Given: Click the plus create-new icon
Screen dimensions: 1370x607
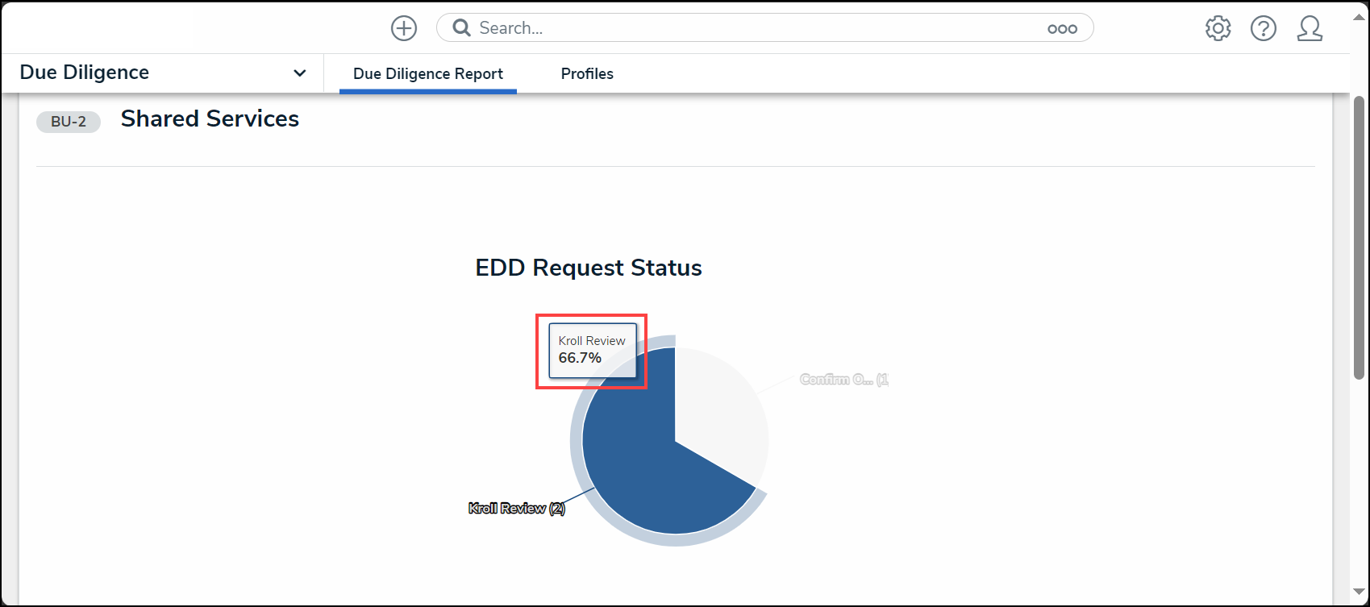Looking at the screenshot, I should pyautogui.click(x=404, y=28).
